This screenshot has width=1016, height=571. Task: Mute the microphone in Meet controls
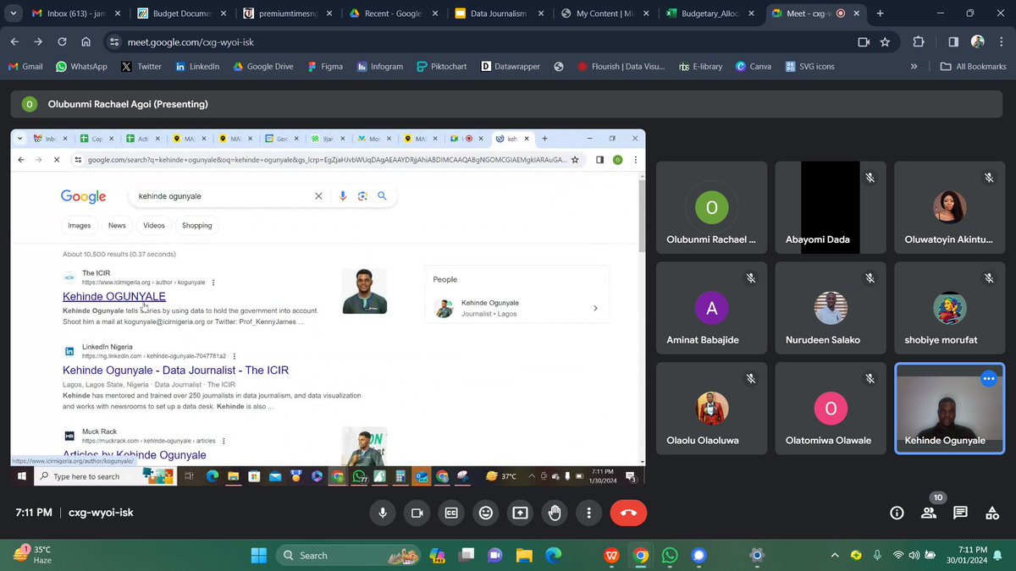click(383, 513)
